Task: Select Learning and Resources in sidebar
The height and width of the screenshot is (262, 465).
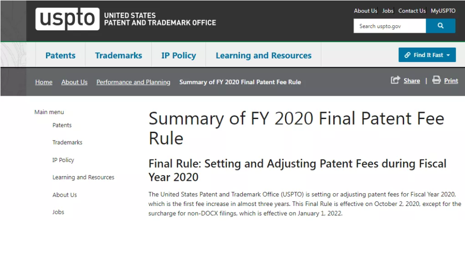Action: coord(83,177)
